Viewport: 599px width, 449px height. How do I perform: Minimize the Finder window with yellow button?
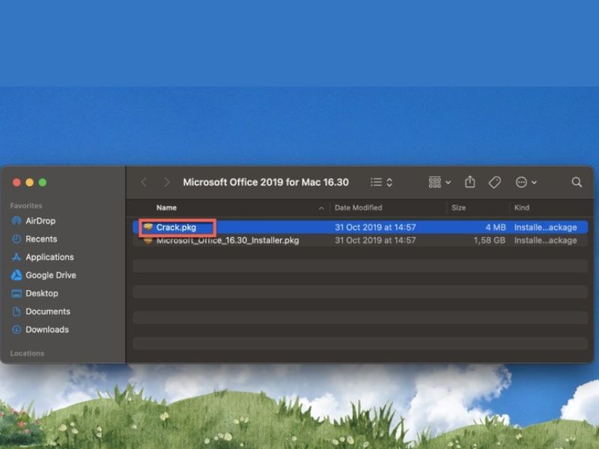click(29, 183)
